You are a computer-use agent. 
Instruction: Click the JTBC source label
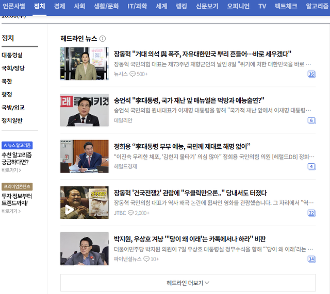(120, 213)
